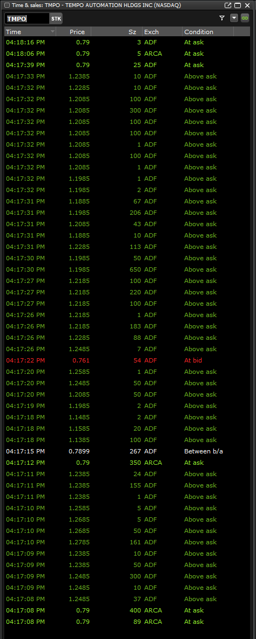Screen dimensions: 256x639
Task: Click the 155 size cell
Action: (x=135, y=485)
